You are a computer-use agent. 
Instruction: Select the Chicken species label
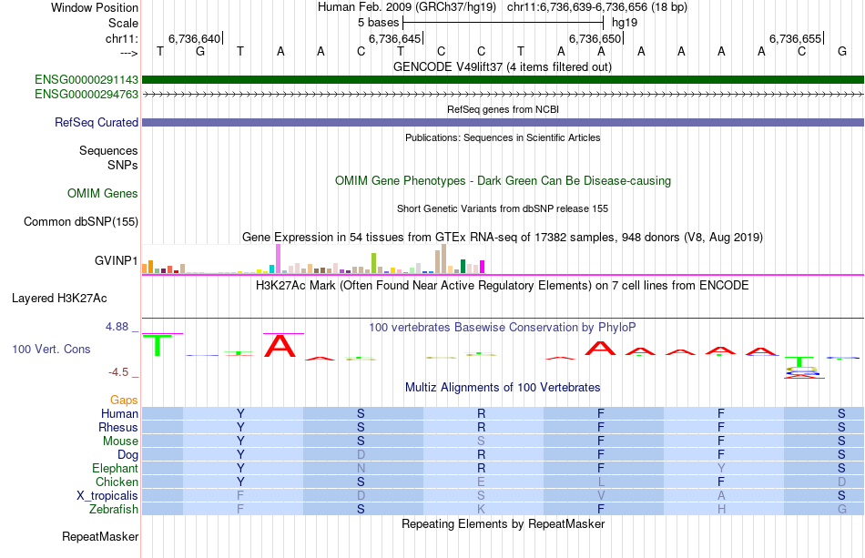(117, 482)
